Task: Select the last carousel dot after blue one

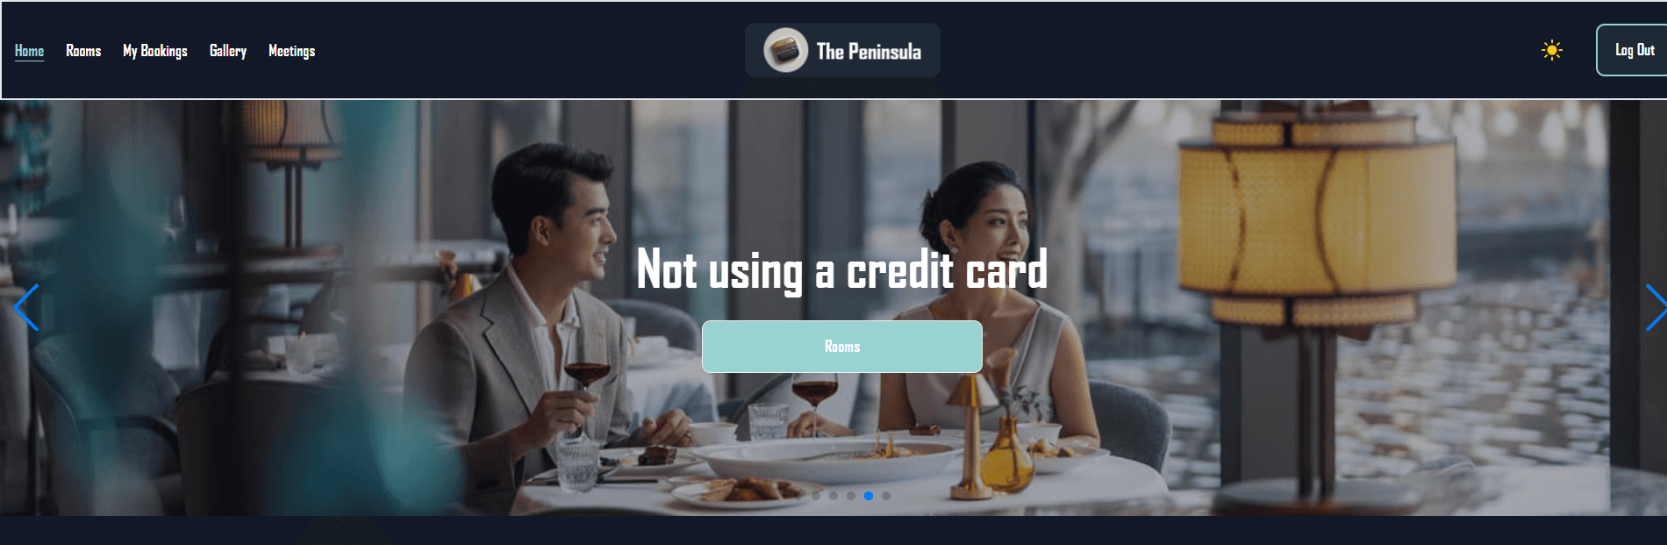Action: (886, 496)
